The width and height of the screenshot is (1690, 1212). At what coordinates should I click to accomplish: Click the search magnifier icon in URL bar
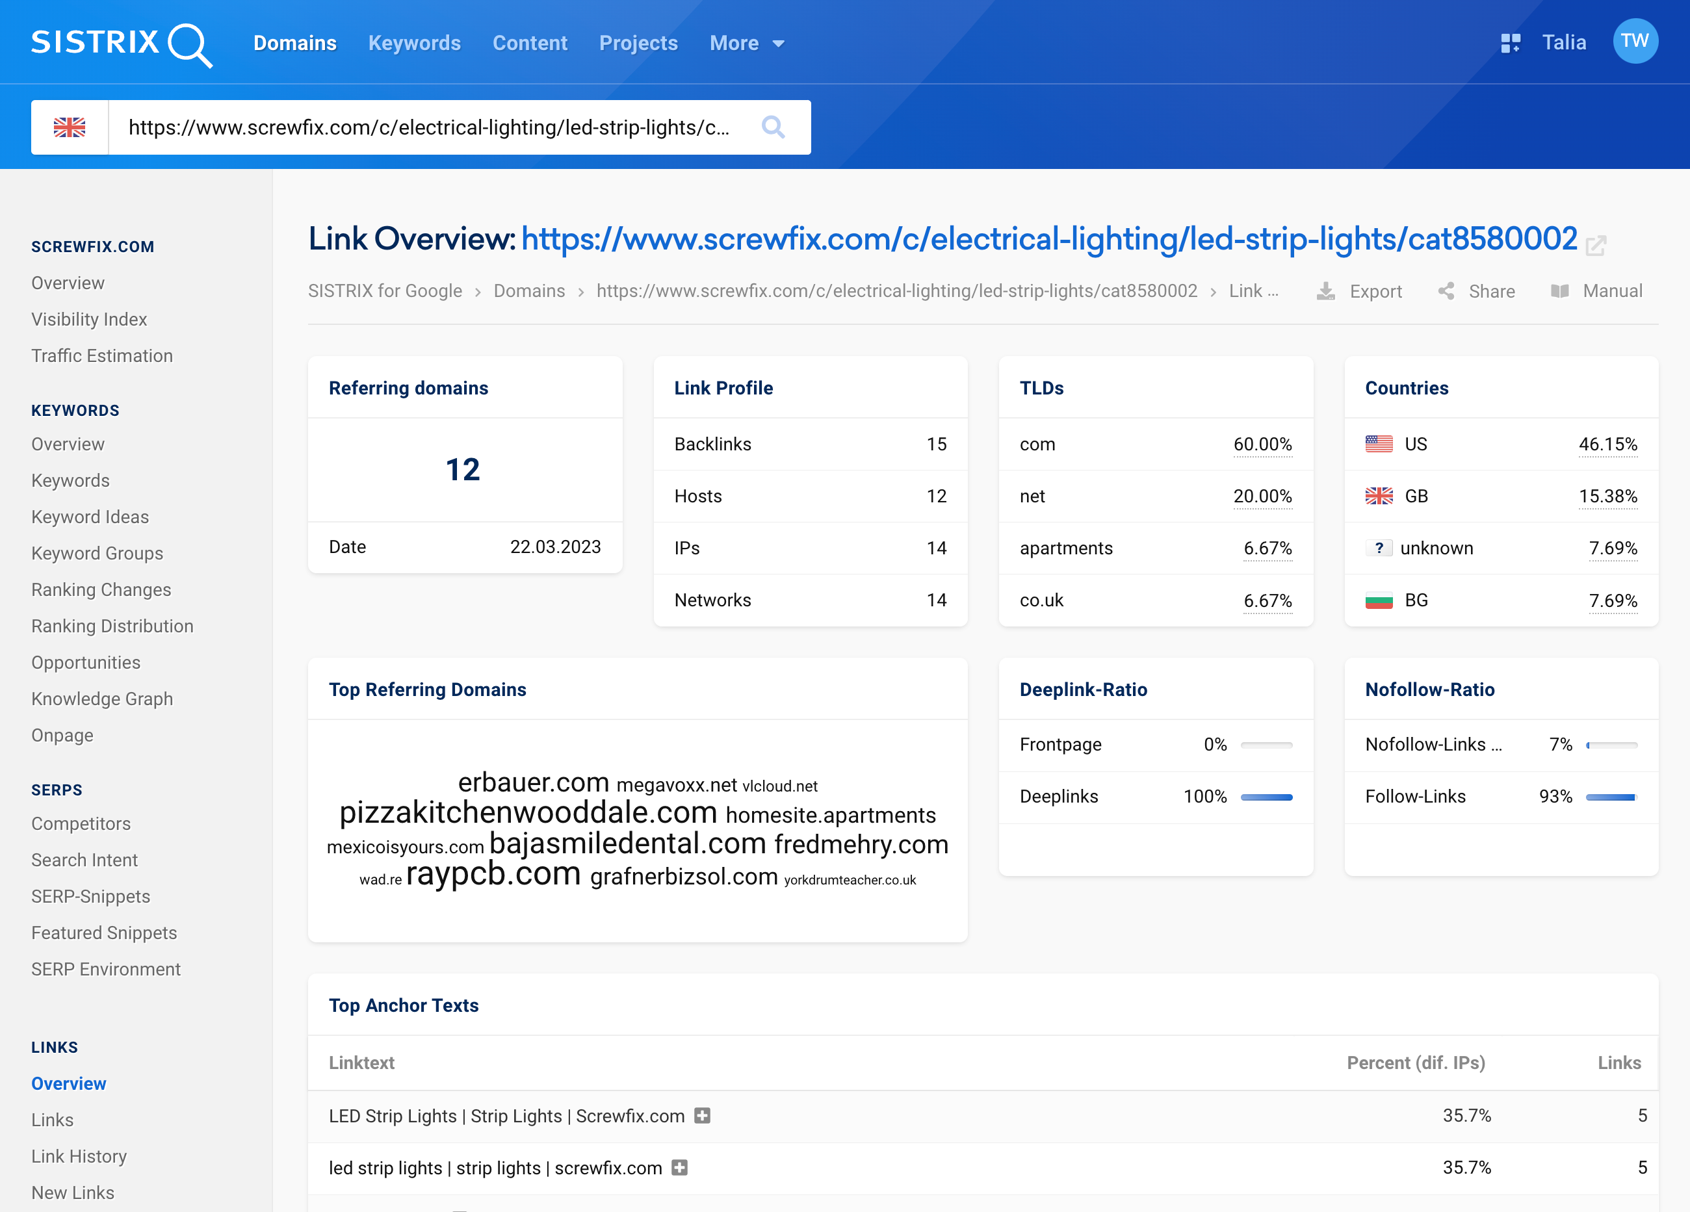pos(773,127)
